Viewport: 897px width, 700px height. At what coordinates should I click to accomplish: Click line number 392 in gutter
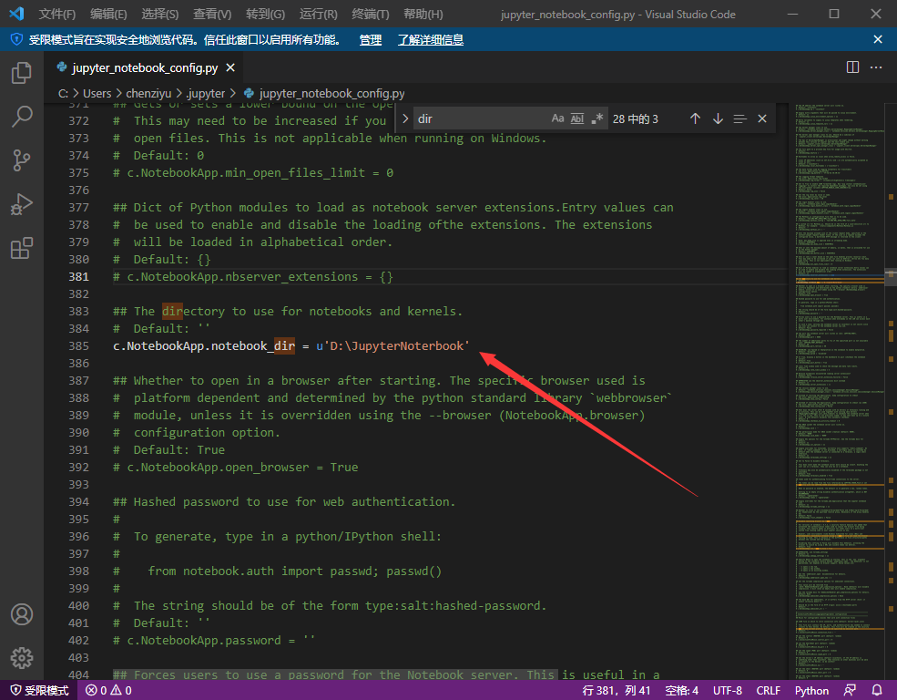click(x=79, y=467)
